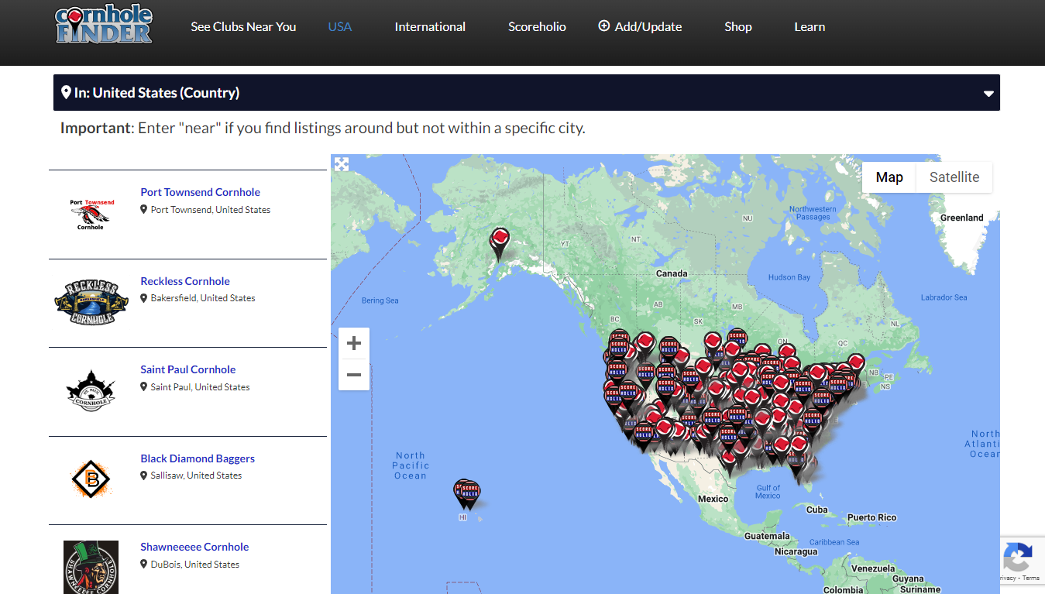Zoom in on the map
Screen dimensions: 1045x594
click(354, 343)
